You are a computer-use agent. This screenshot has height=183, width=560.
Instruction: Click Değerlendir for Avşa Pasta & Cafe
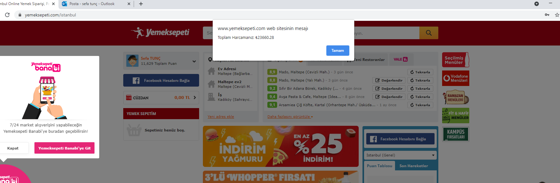point(389,97)
